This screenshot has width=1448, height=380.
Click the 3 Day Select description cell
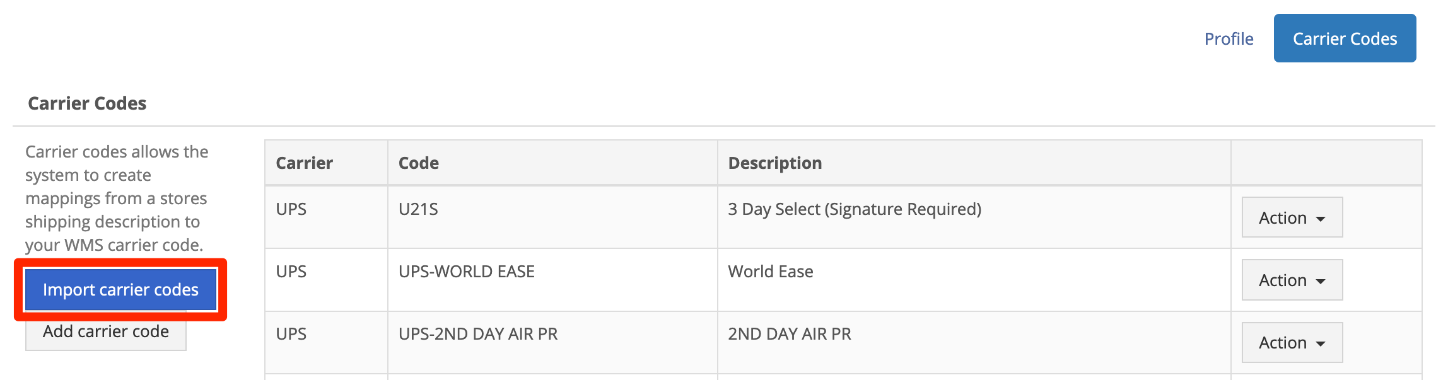tap(974, 217)
